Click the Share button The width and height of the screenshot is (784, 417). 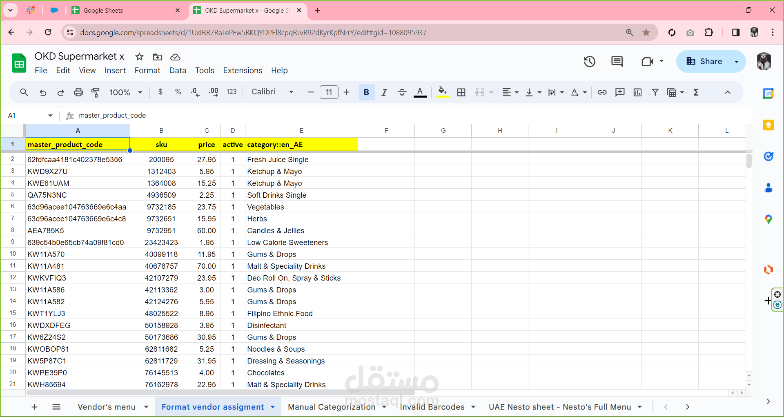pyautogui.click(x=703, y=61)
